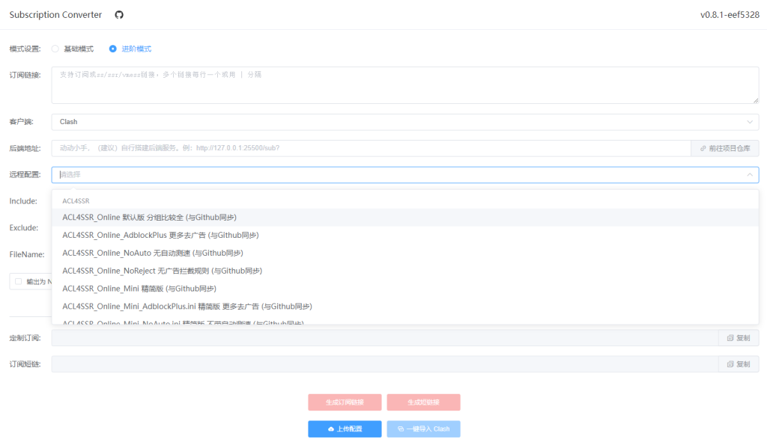Click the 后端地址 input field
Screen dimensions: 767x439
(x=371, y=148)
